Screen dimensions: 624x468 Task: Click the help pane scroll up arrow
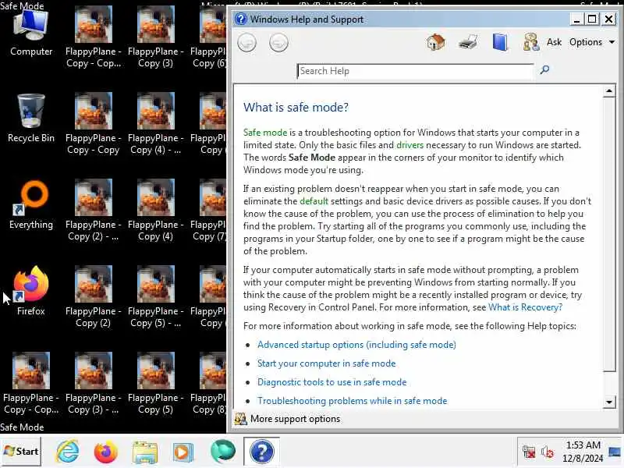point(609,91)
